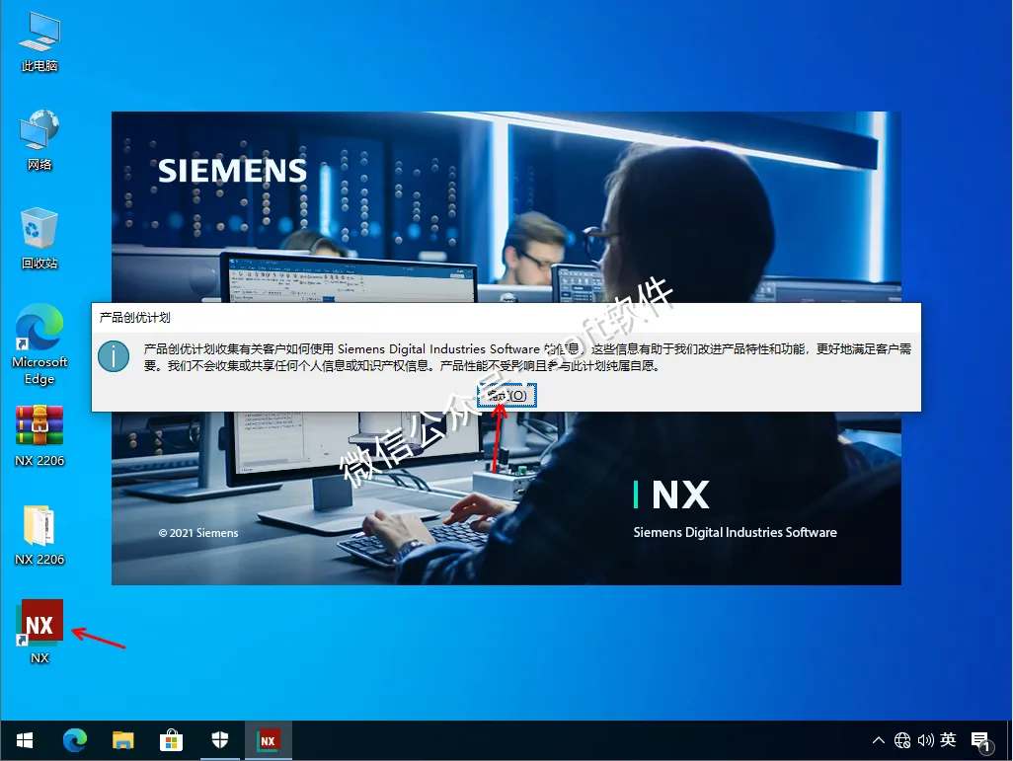1013x761 pixels.
Task: Click the © 2021 Siemens text
Action: click(198, 533)
